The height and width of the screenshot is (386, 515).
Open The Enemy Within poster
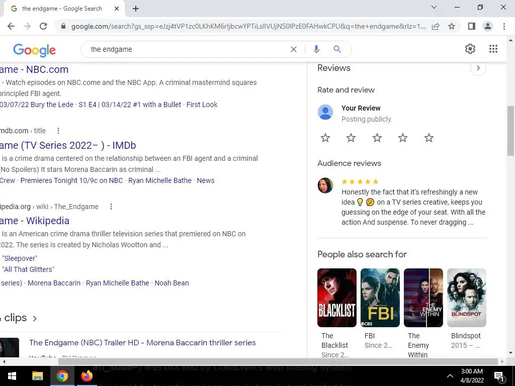(423, 298)
